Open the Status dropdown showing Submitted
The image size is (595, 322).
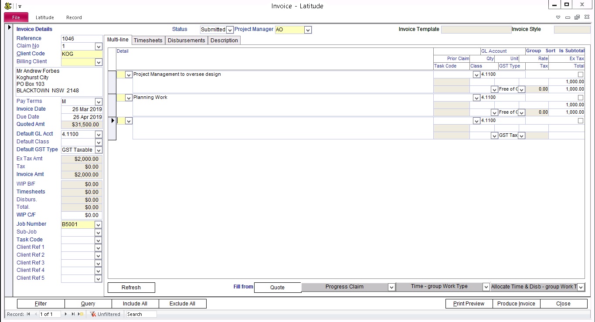coord(230,30)
